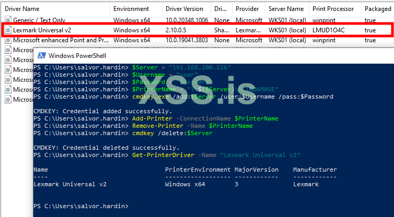The width and height of the screenshot is (394, 217).
Task: Click the last empty PowerShell prompt line
Action: [81, 206]
